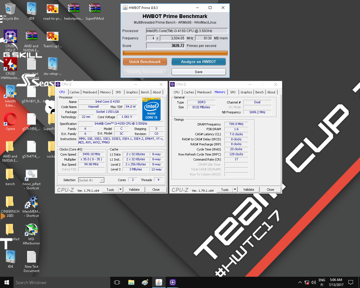Open the Action Center notifications icon

tap(351, 282)
